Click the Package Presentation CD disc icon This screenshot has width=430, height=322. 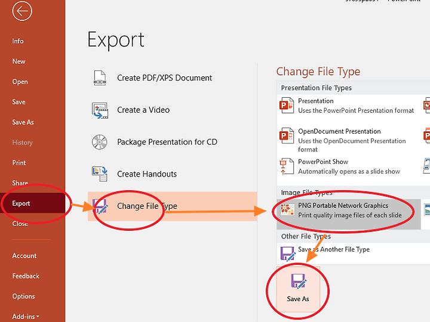click(x=100, y=142)
